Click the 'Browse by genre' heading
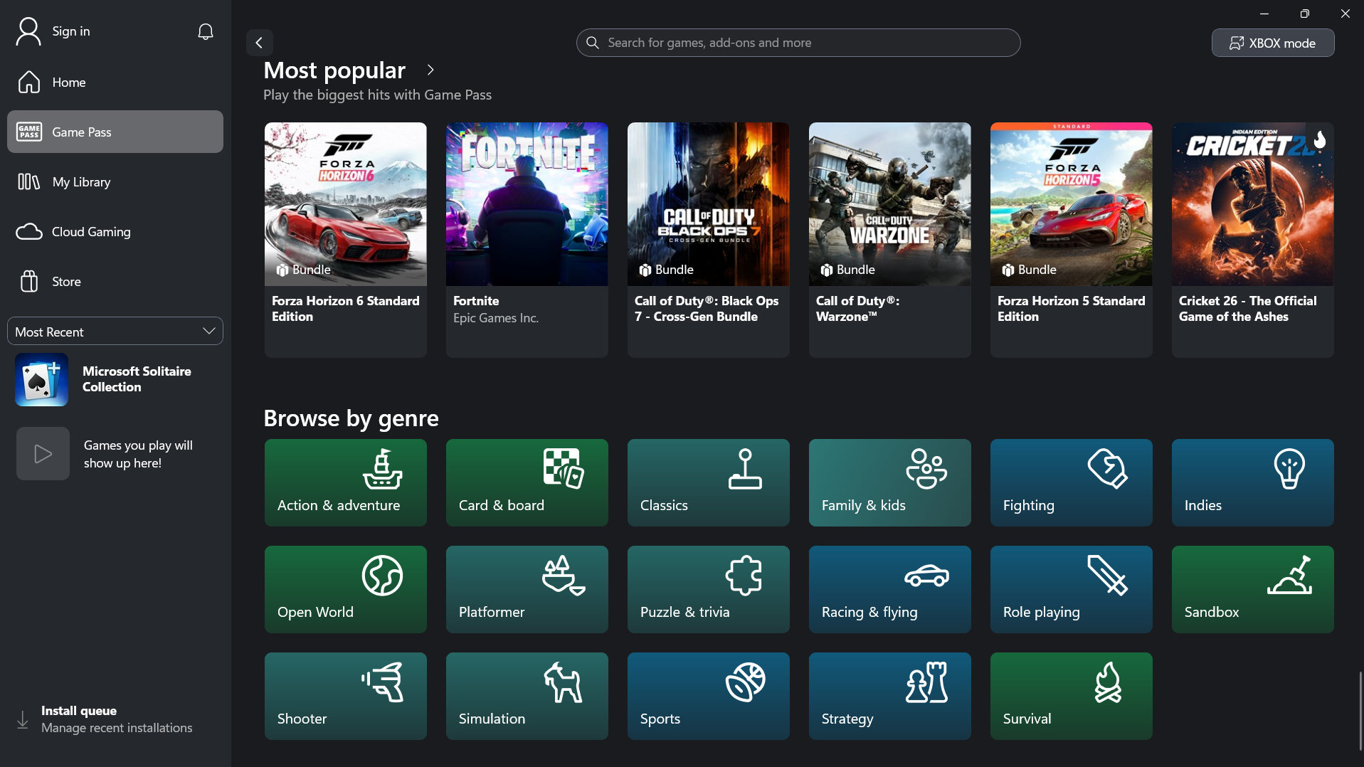 (x=351, y=418)
